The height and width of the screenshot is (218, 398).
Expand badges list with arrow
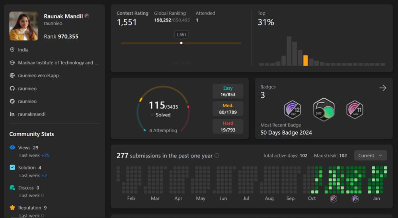(x=383, y=88)
